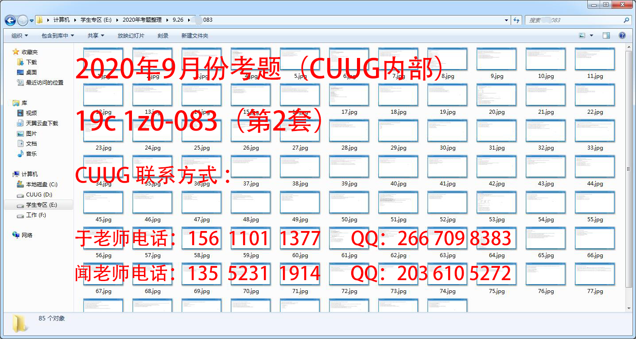636x339 pixels.
Task: Click the scrollbar down arrow
Action: point(628,308)
